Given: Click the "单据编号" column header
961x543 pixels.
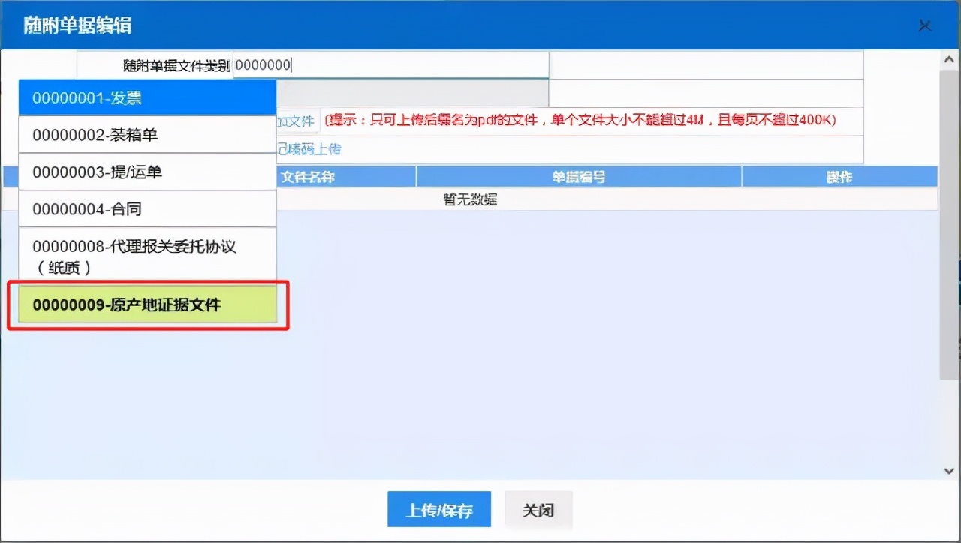Looking at the screenshot, I should (578, 176).
